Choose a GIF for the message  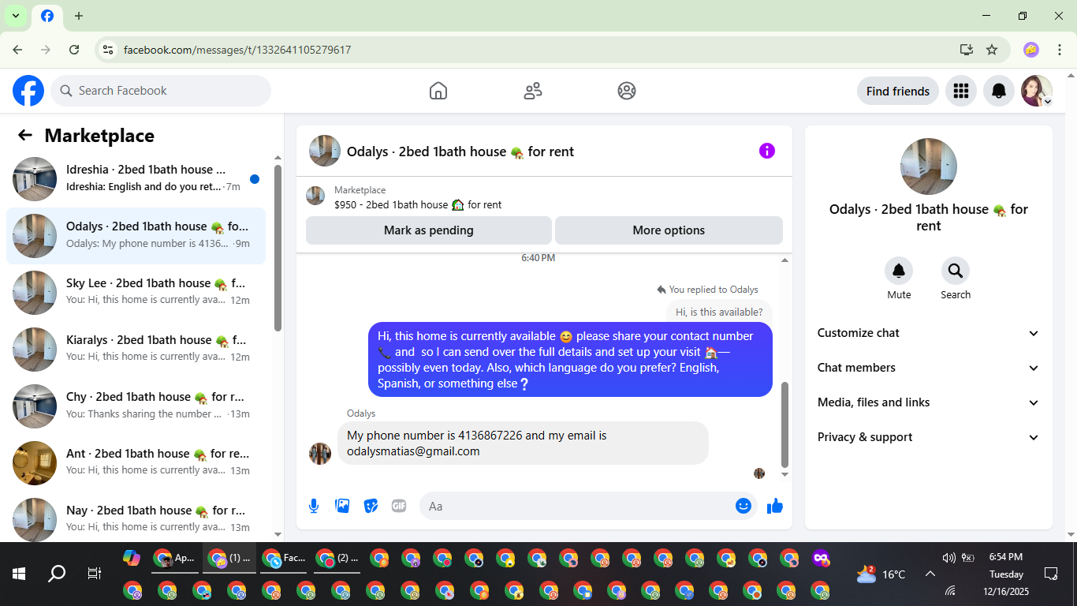399,506
